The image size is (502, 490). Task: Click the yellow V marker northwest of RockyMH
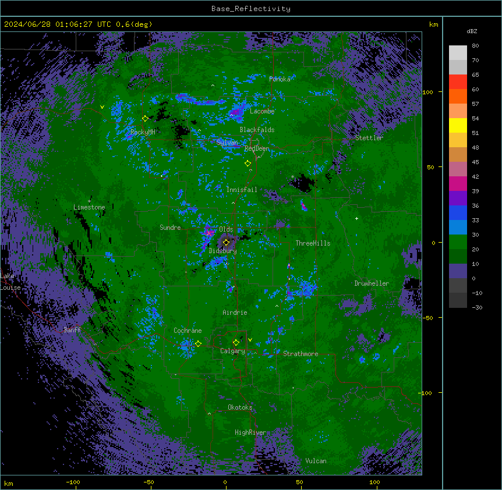[102, 107]
